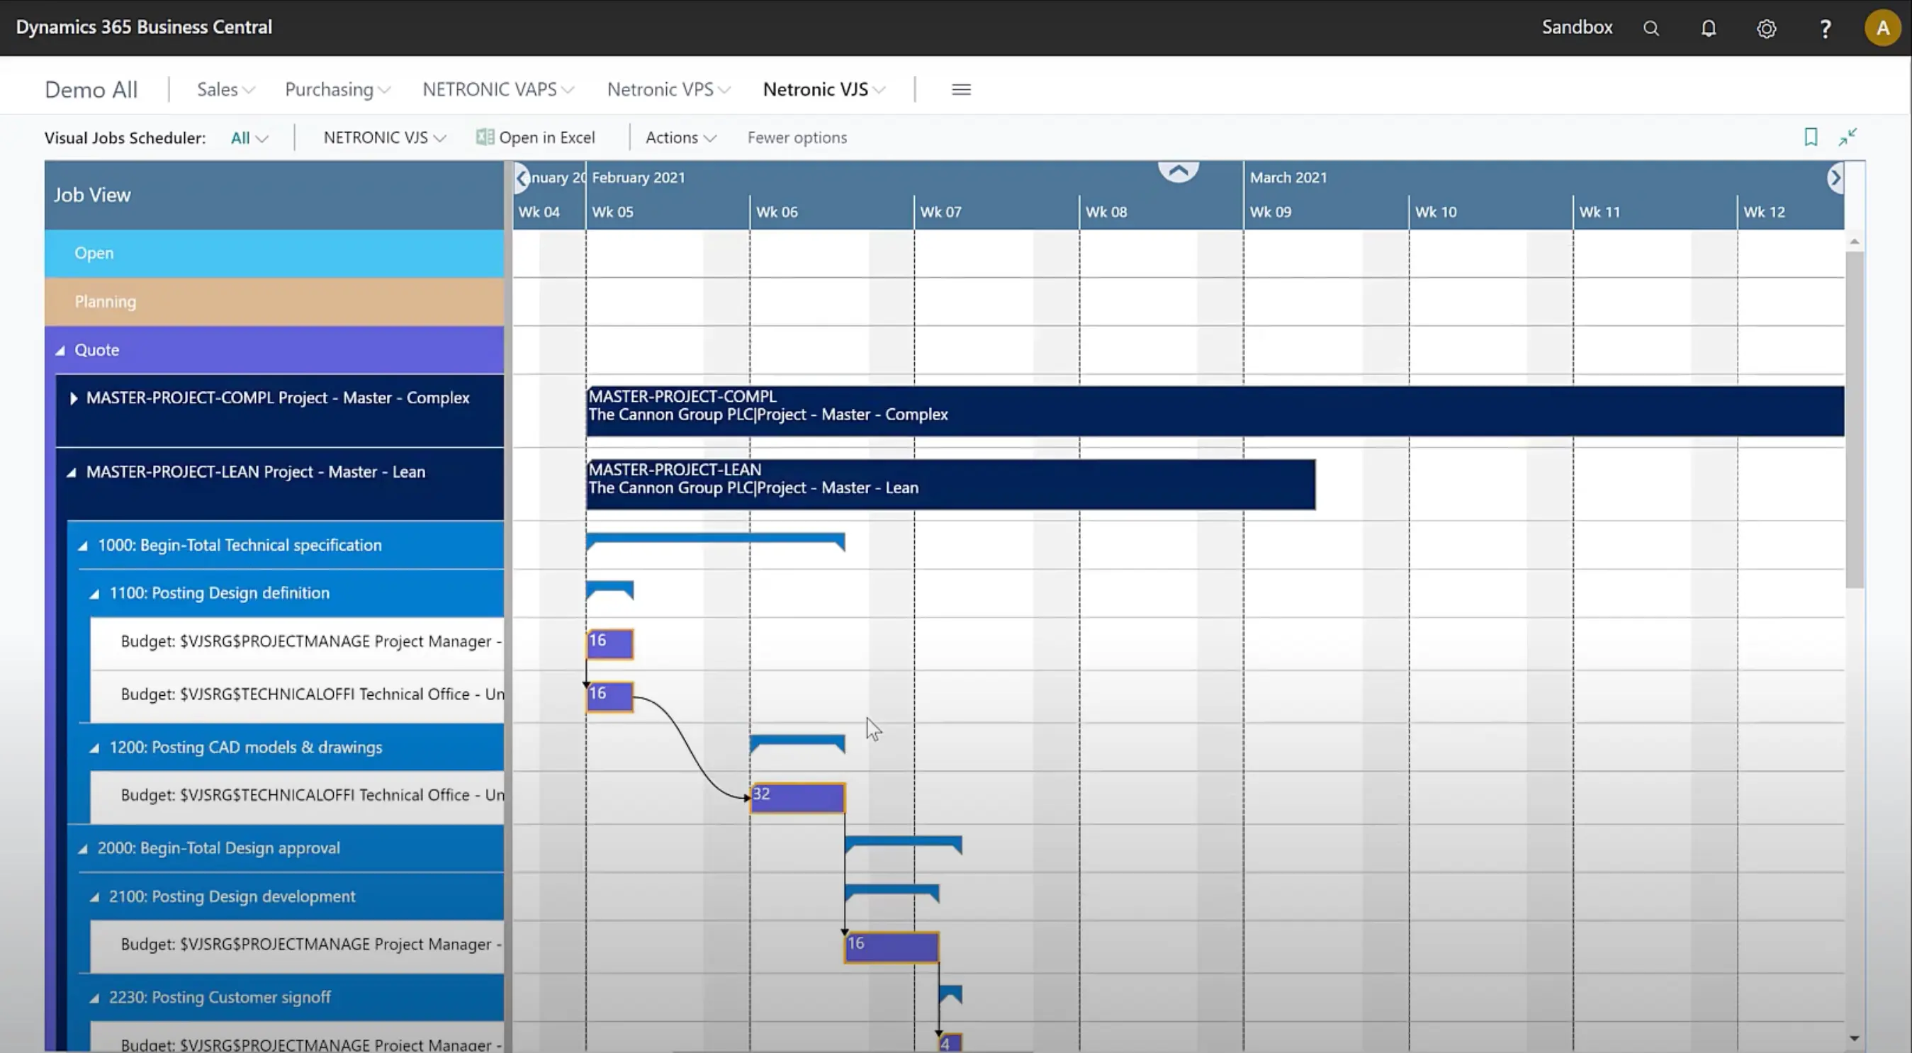Click the collapse view arrows icon
The image size is (1912, 1053).
click(1848, 137)
